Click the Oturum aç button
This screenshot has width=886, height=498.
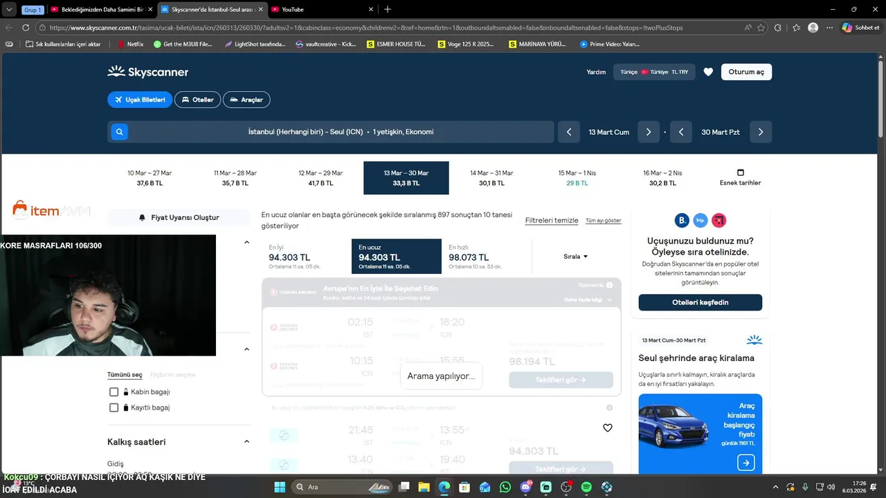746,72
